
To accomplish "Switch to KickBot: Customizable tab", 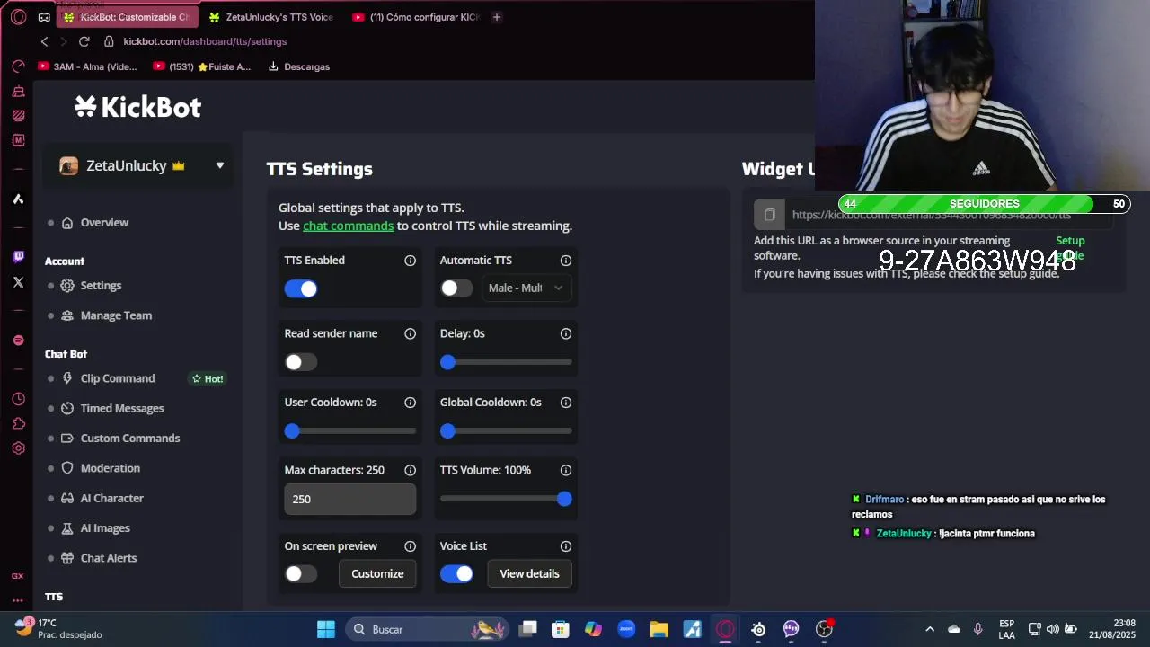I will pyautogui.click(x=126, y=17).
